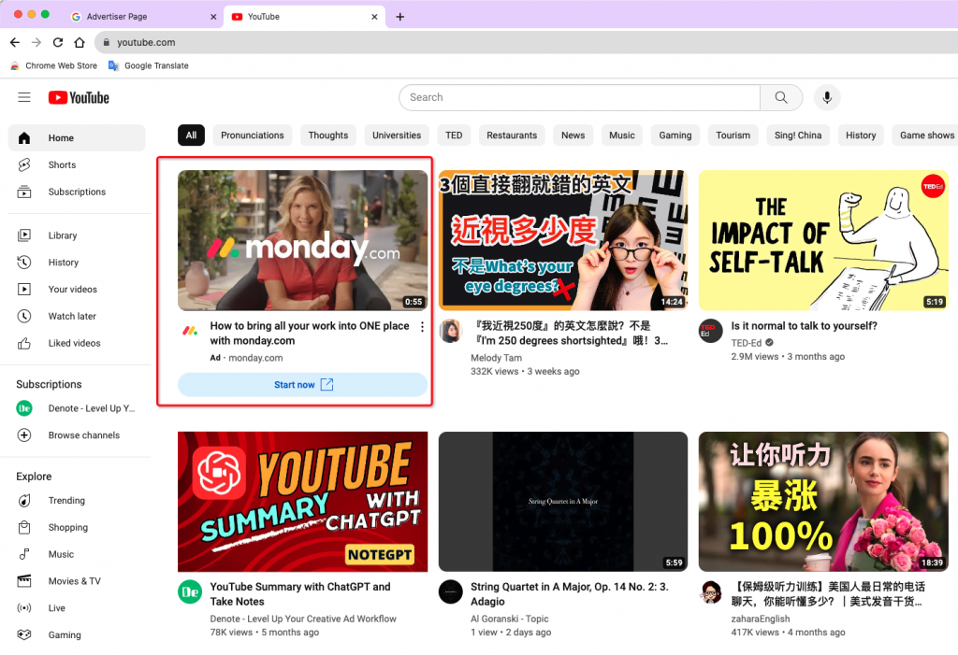
Task: Select the Gaming category chip
Action: (675, 135)
